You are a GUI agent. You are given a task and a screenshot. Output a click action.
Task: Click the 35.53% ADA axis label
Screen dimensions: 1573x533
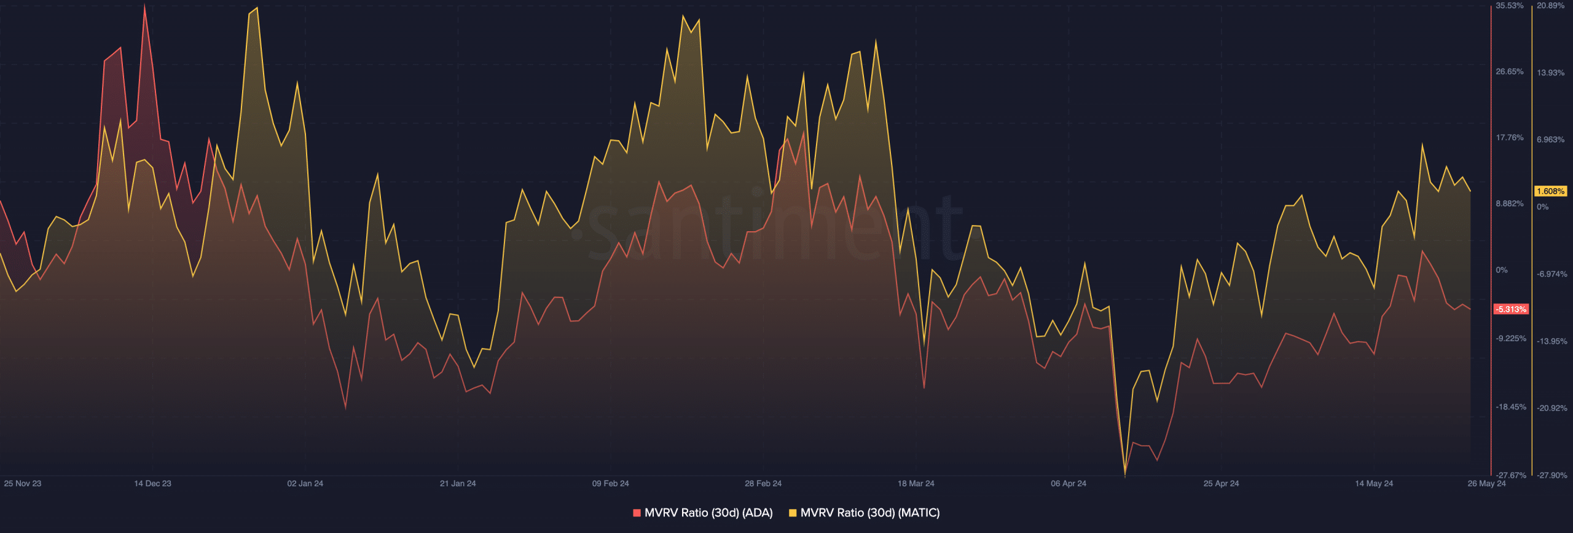(x=1510, y=6)
